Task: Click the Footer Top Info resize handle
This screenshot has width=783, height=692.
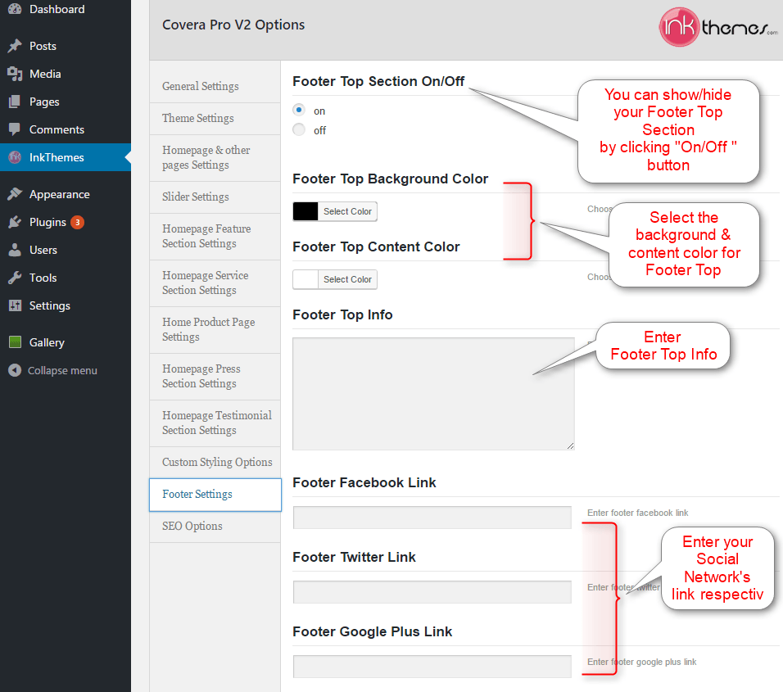Action: (570, 446)
